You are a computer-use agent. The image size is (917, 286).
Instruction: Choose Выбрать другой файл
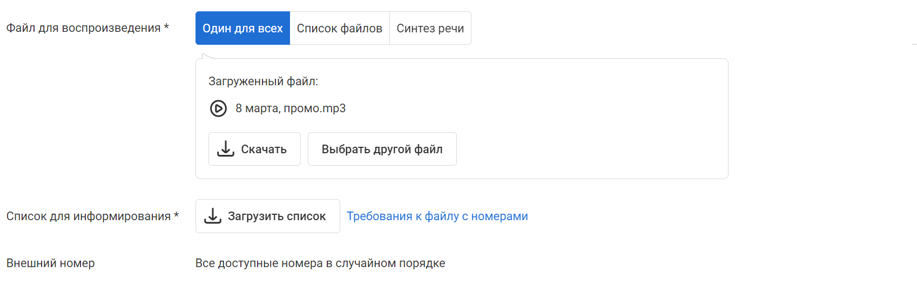click(x=382, y=149)
